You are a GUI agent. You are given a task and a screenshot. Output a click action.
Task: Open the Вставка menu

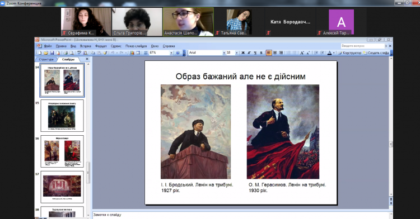coord(86,46)
